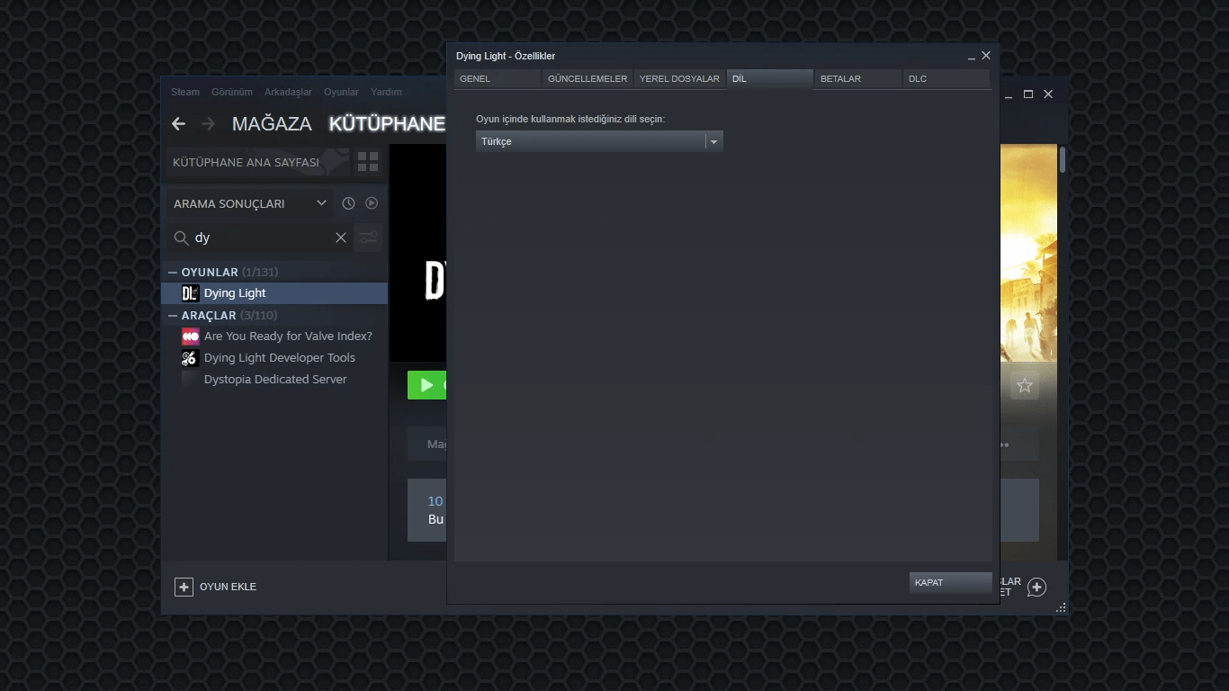Close the Dying Light properties dialog
This screenshot has width=1229, height=691.
pos(986,56)
